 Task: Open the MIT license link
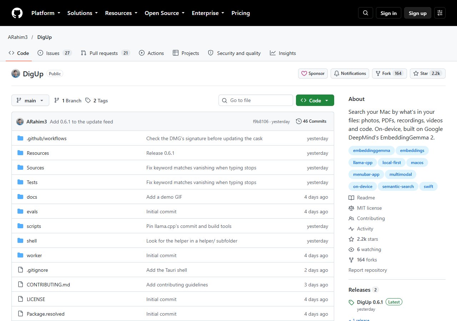coord(365,208)
